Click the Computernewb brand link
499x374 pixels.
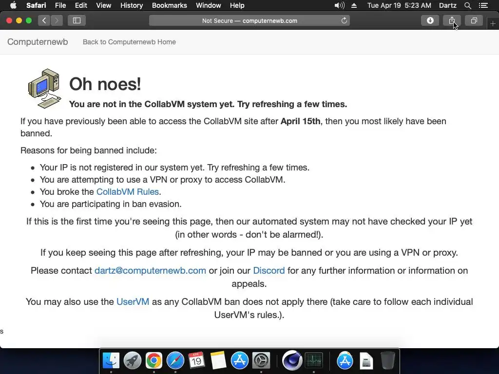(38, 42)
